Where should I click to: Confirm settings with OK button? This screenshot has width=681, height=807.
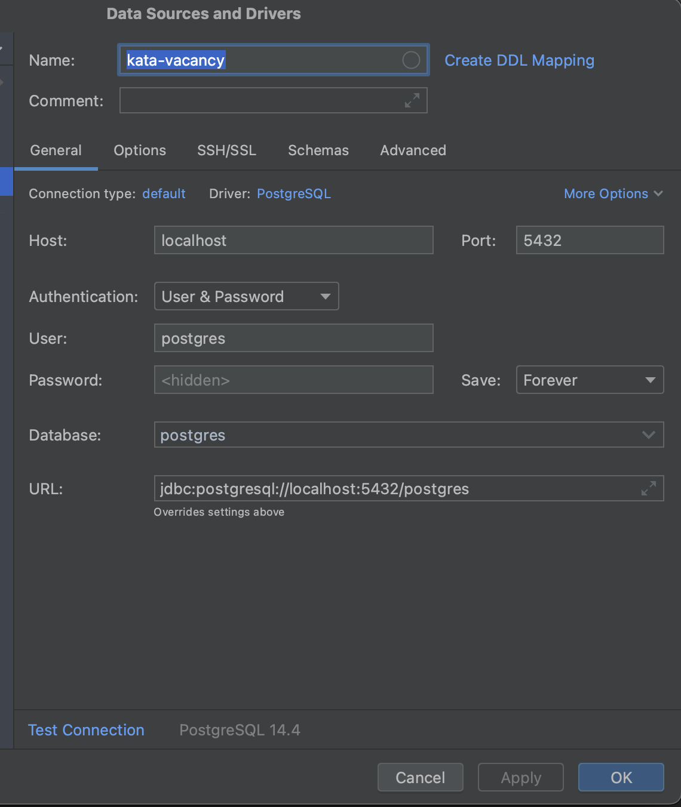click(x=621, y=777)
